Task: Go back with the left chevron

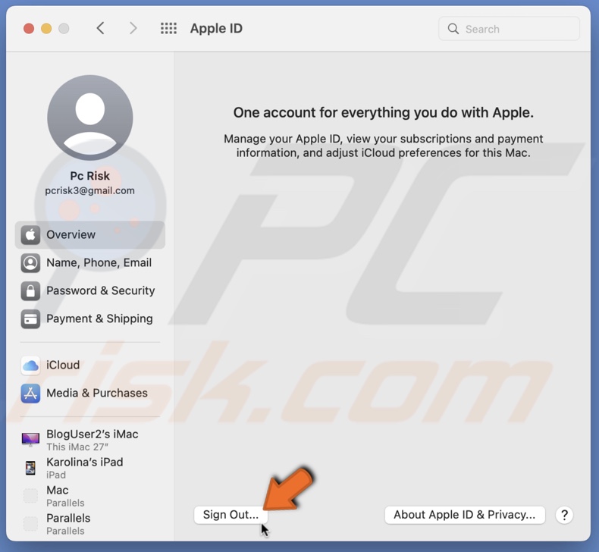Action: coord(101,28)
